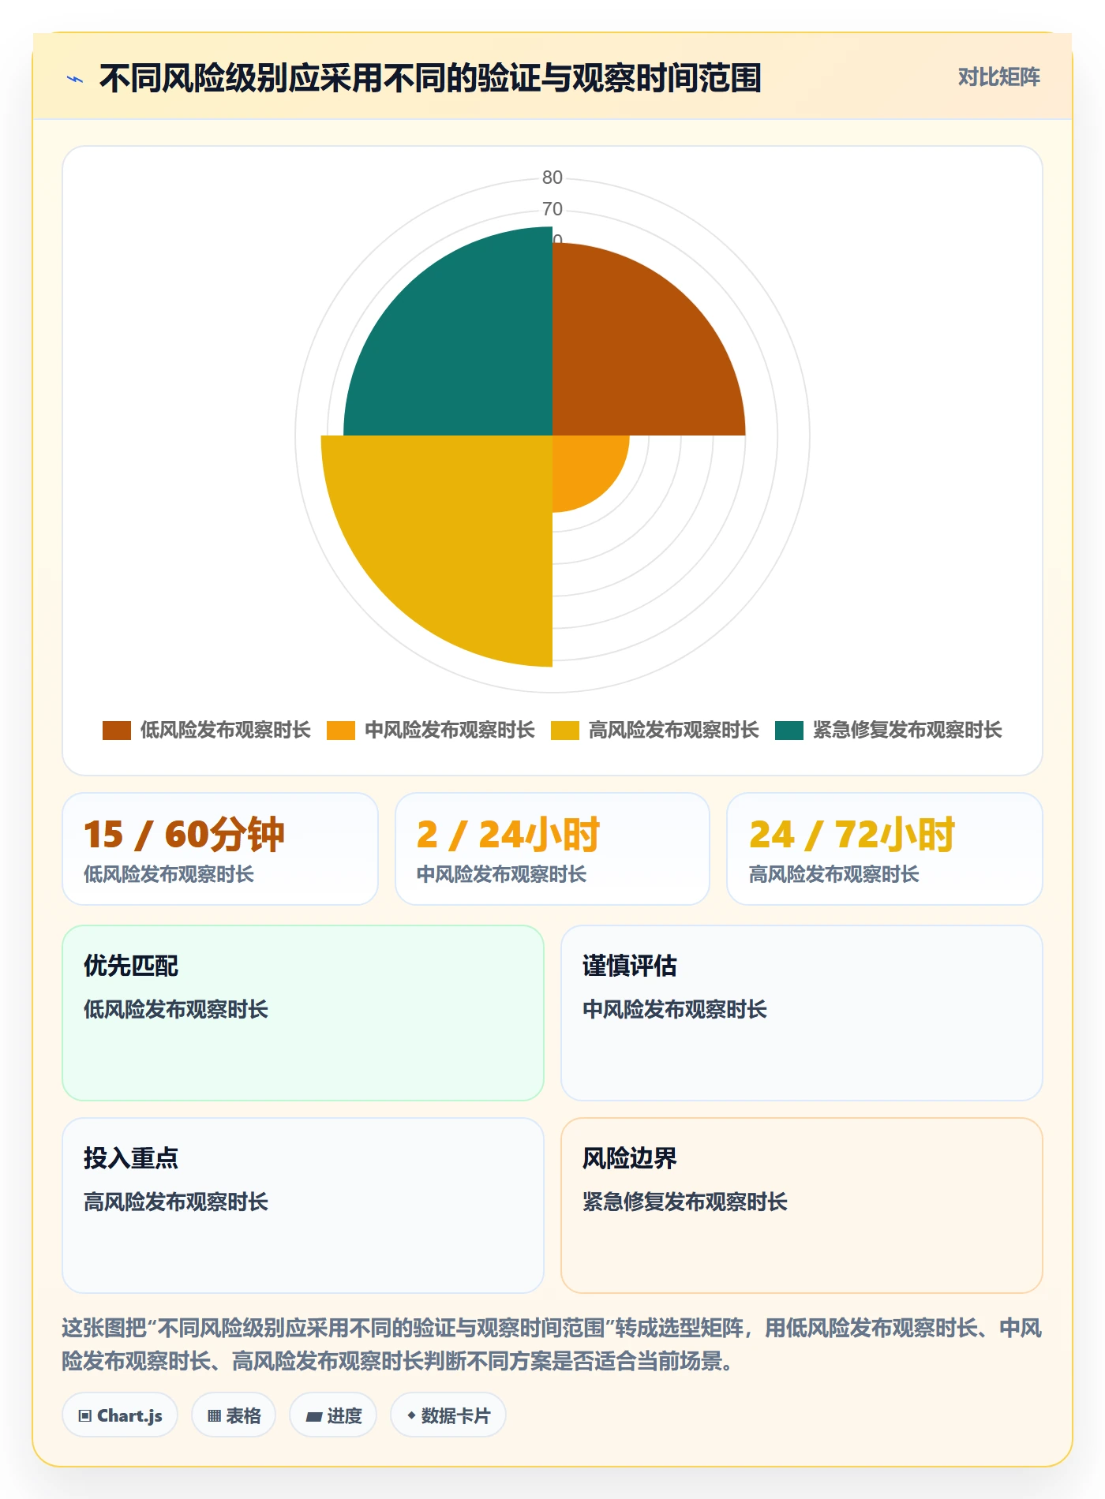This screenshot has height=1499, width=1105.
Task: Click the summary paragraph starting with 这张图把
Action: point(552,1345)
